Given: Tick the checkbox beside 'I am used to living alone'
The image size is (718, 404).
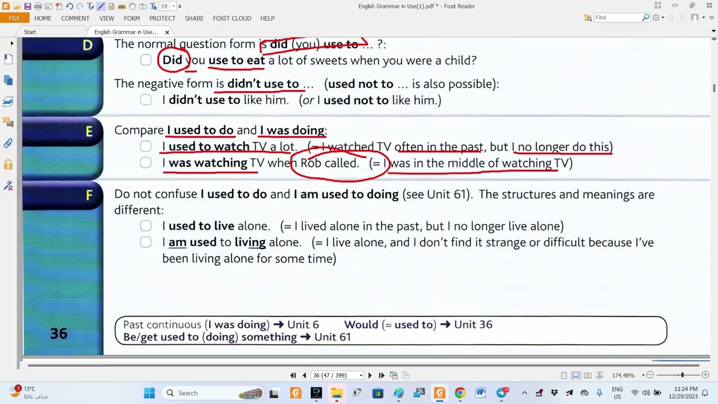Looking at the screenshot, I should click(x=146, y=242).
